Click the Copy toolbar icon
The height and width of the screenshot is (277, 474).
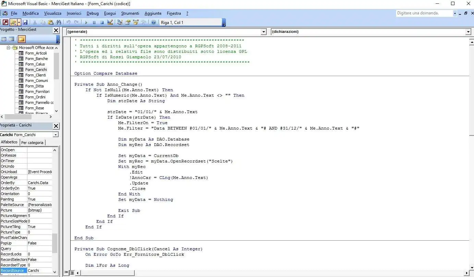43,22
